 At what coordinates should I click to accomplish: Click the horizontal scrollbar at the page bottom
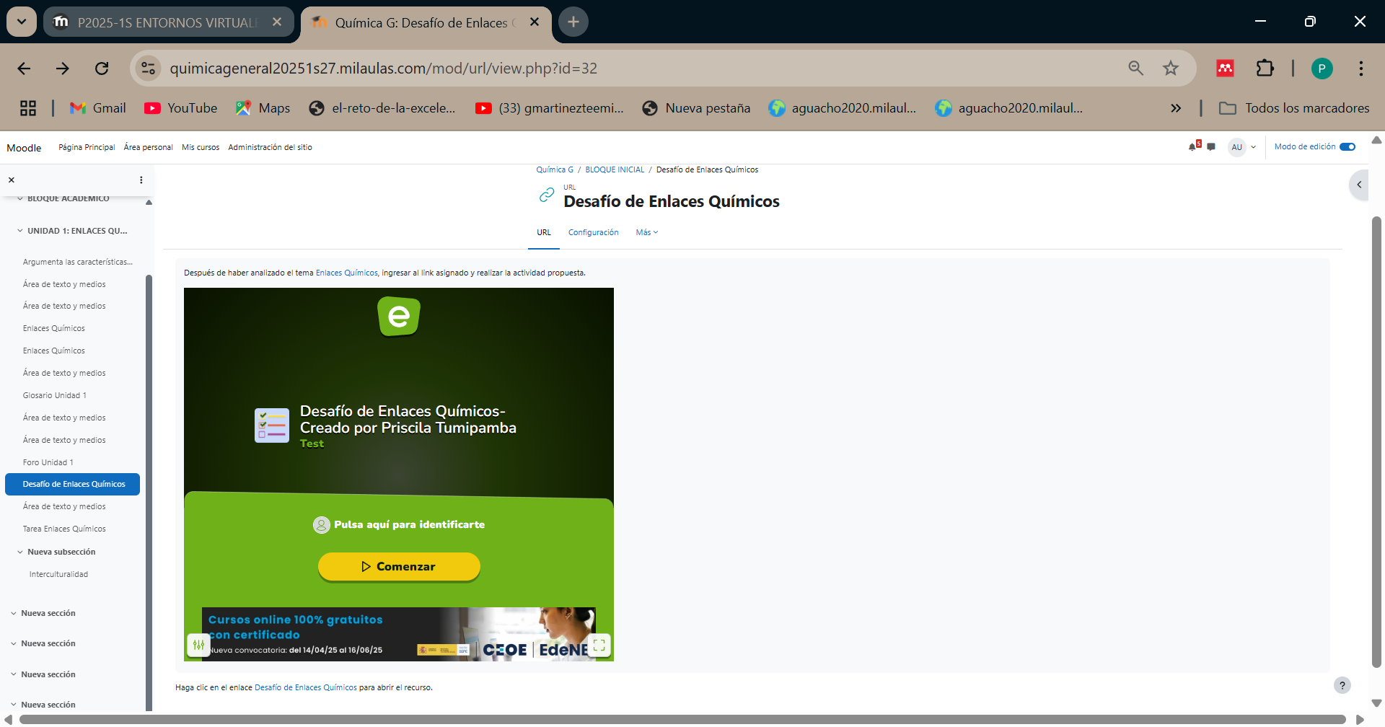coord(682,719)
